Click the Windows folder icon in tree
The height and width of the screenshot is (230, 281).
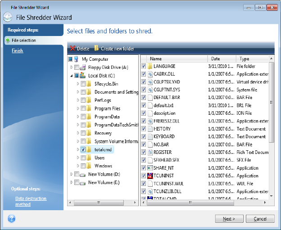click(x=89, y=166)
